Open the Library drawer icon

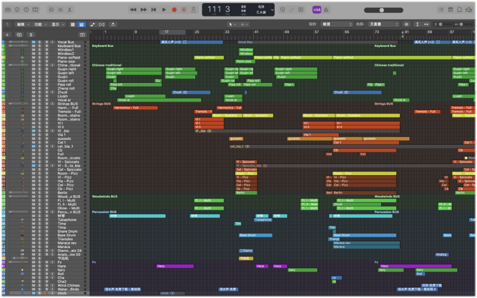(8, 10)
